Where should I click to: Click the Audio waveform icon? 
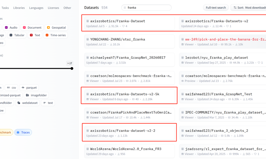point(6,28)
